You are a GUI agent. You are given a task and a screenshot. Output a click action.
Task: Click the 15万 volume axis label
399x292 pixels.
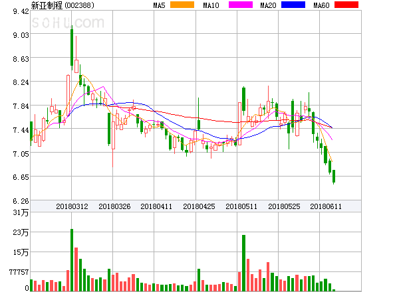[21, 252]
